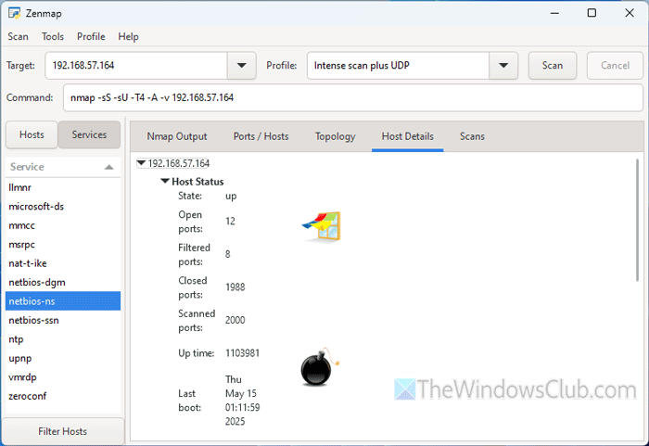Click the bomb vulnerability icon
This screenshot has width=649, height=446.
[320, 367]
